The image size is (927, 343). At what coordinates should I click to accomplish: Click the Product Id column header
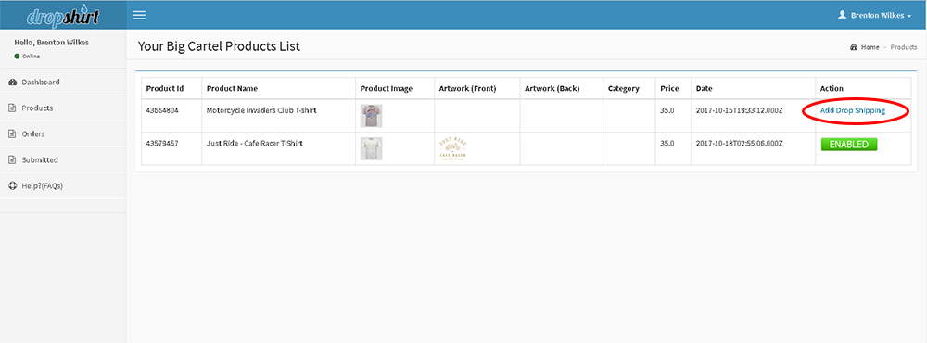coord(165,89)
